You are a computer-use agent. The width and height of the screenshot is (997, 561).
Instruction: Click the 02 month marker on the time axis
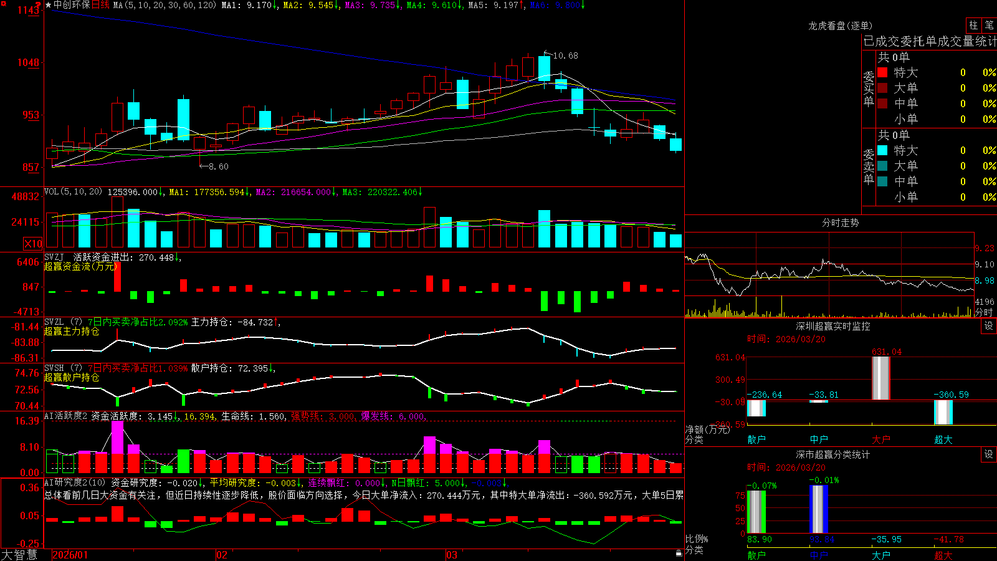coord(222,555)
